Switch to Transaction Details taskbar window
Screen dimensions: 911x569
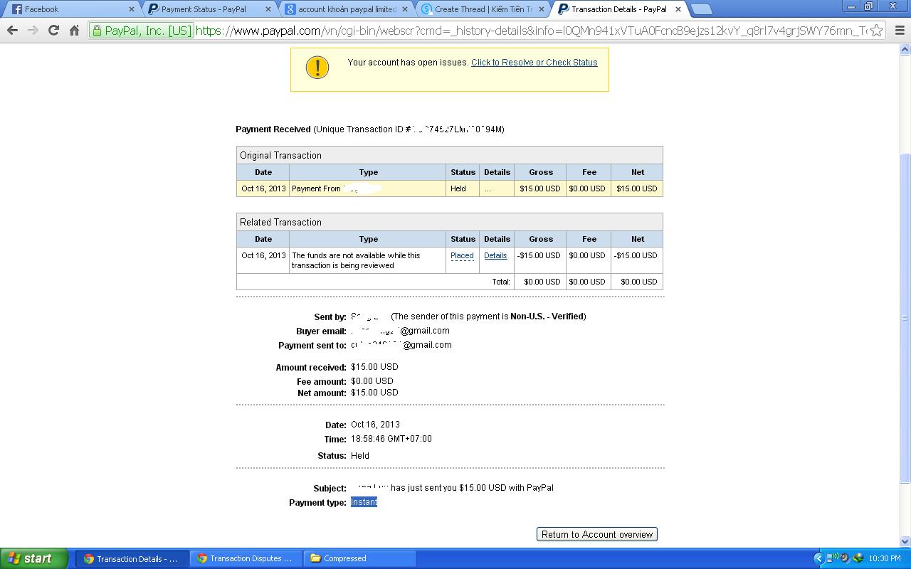coord(132,558)
